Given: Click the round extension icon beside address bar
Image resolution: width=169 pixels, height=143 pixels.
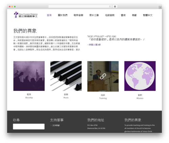Looking at the screenshot, I should click(x=115, y=7).
